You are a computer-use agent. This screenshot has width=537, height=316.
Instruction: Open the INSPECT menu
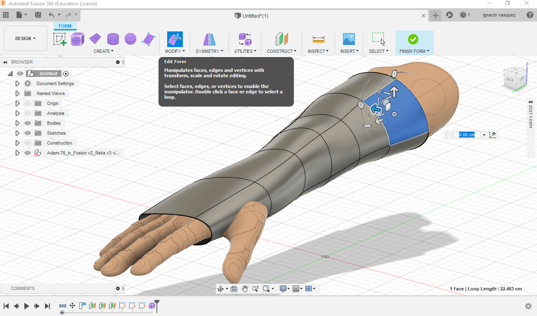pyautogui.click(x=318, y=51)
